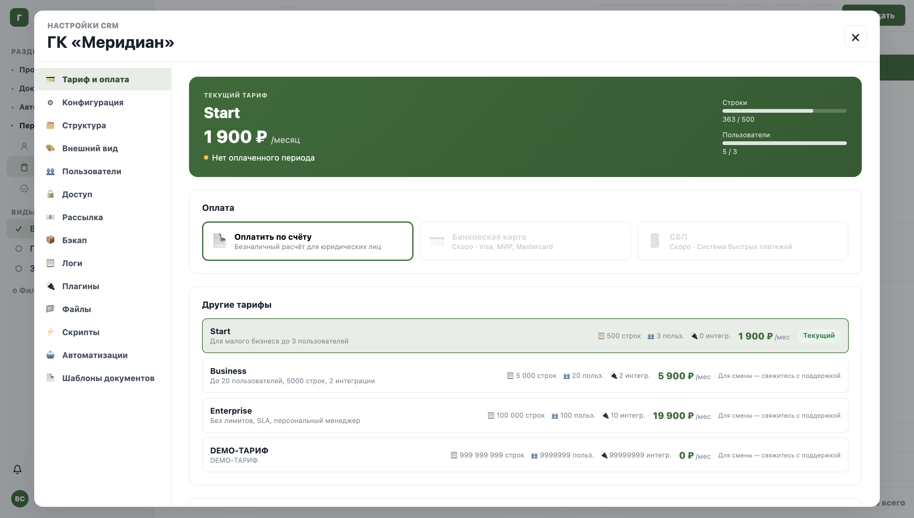Viewport: 914px width, 518px height.
Task: Click the invoice document icon in Оплатить по счёту
Action: 219,241
